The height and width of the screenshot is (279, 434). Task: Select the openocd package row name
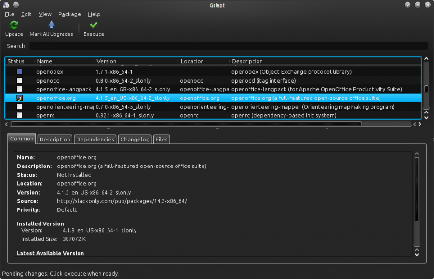point(48,81)
